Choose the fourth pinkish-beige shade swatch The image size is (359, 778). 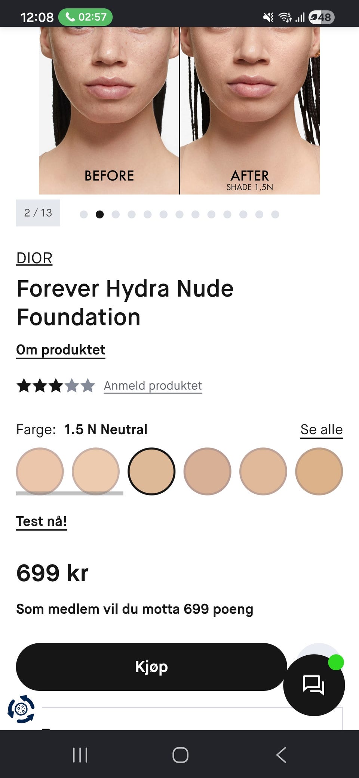pos(207,471)
